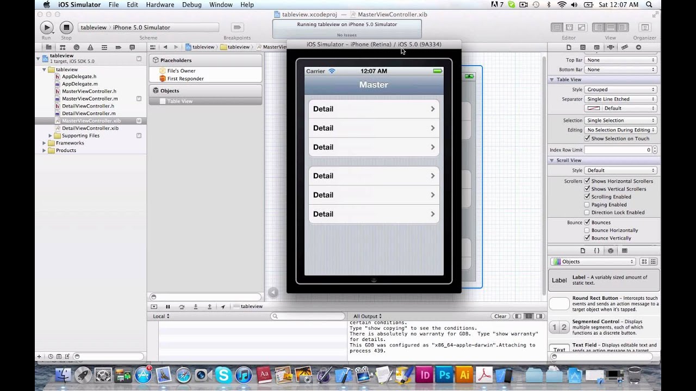Click the Run button in the Xcode toolbar
The height and width of the screenshot is (391, 696).
(x=47, y=27)
